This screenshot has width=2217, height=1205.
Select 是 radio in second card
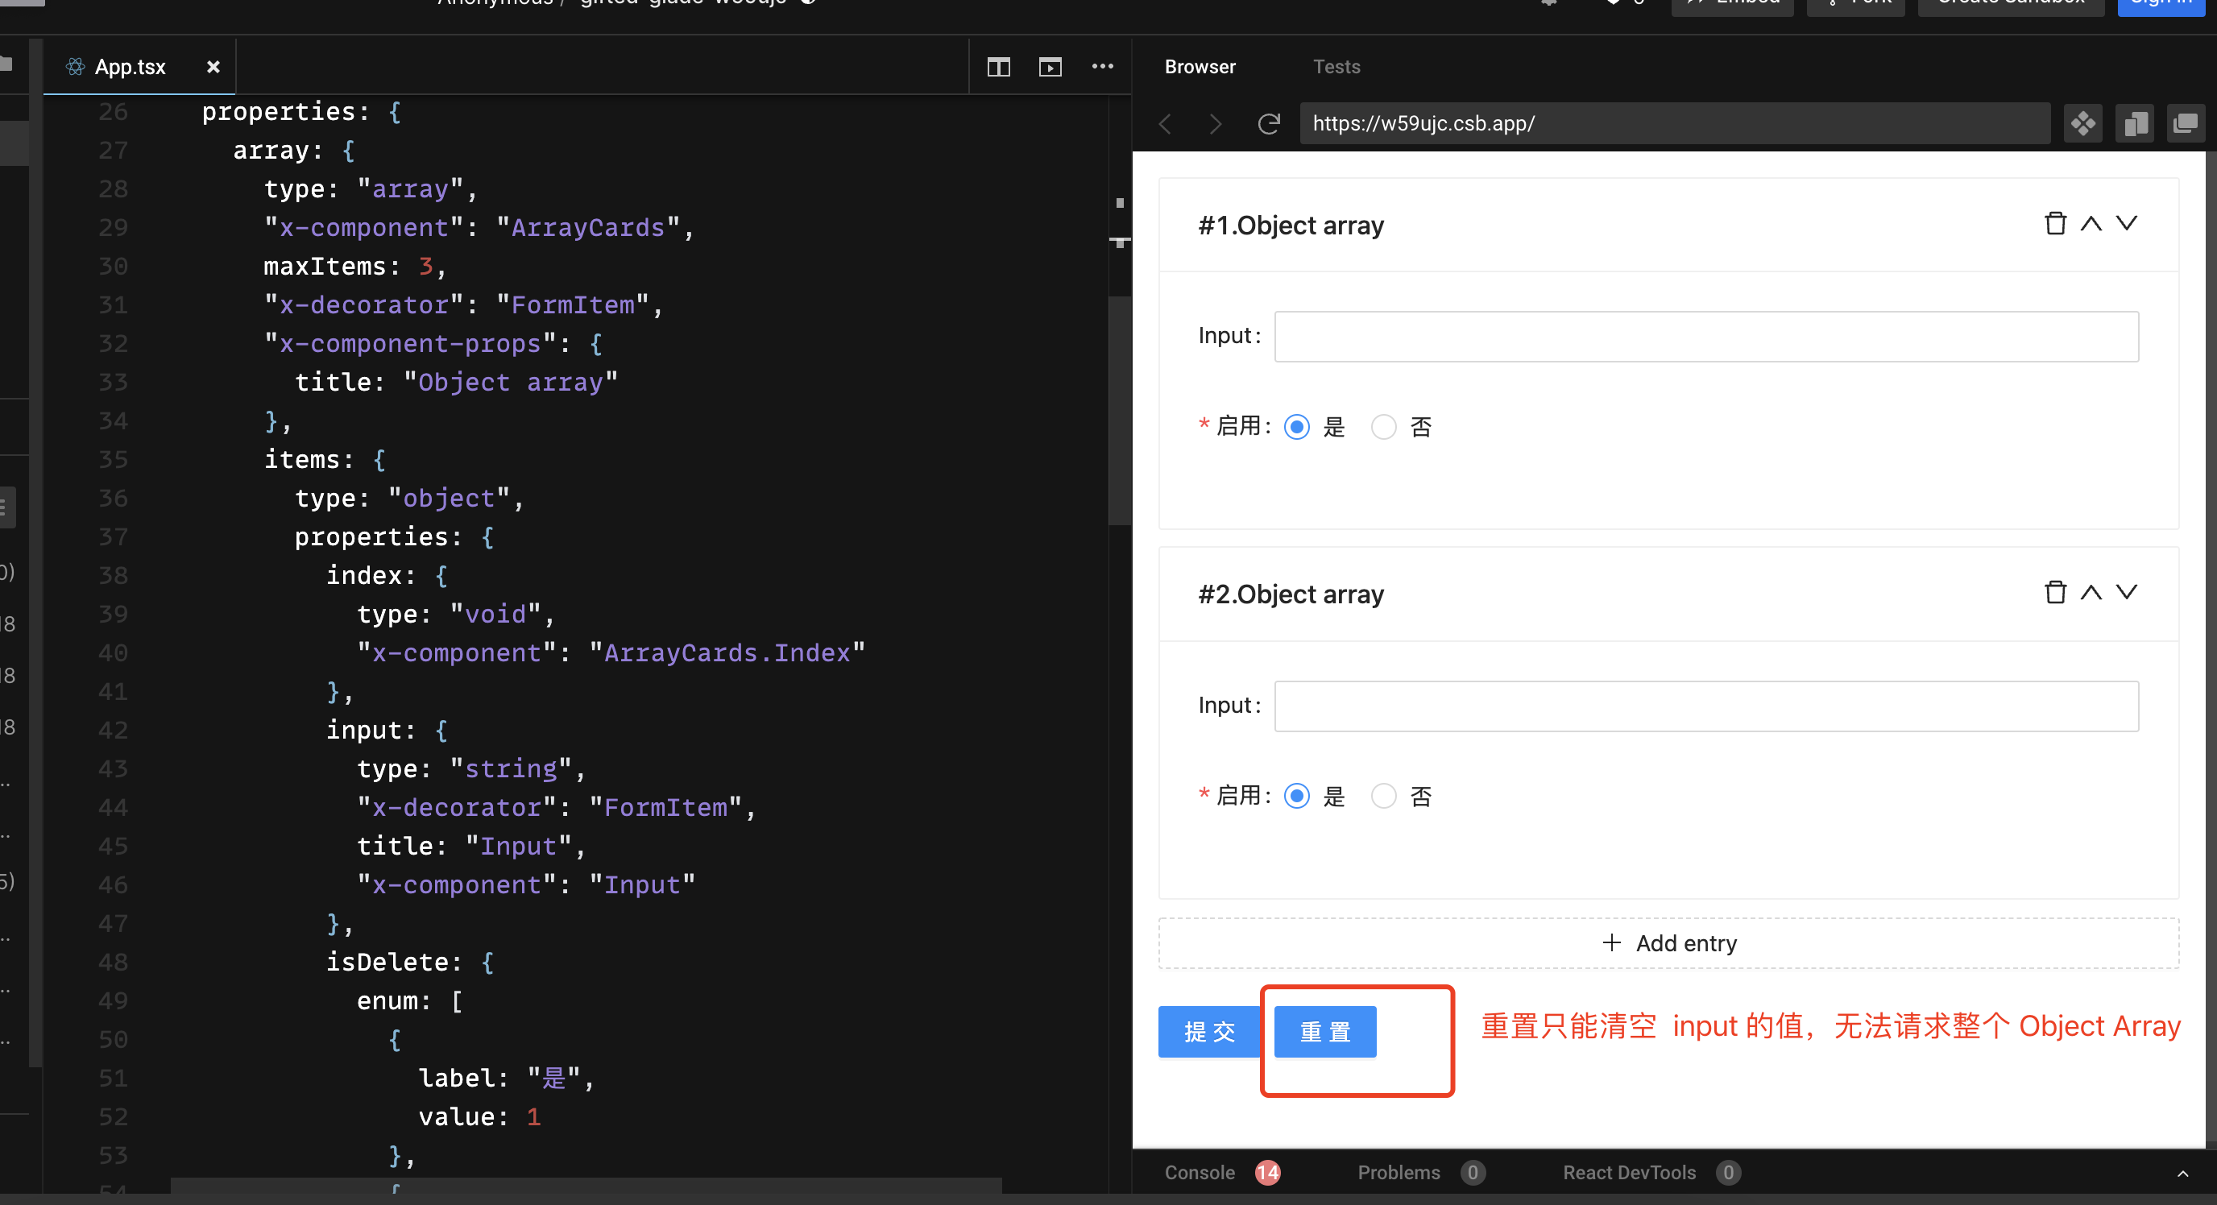pyautogui.click(x=1297, y=796)
